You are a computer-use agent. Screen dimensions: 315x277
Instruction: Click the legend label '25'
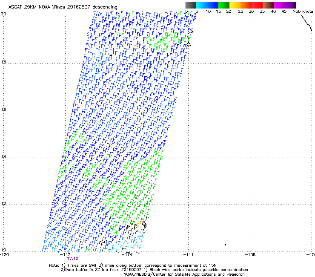[241, 12]
